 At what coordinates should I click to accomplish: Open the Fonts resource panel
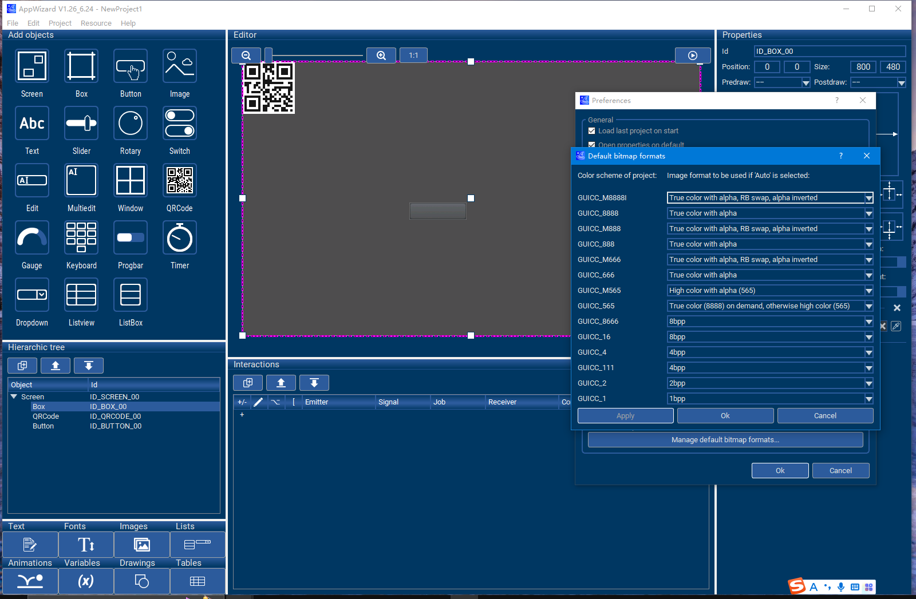pos(86,545)
